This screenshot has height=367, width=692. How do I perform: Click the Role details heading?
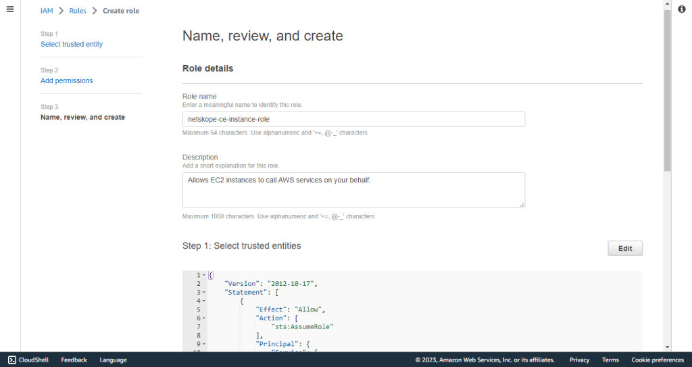click(x=208, y=68)
